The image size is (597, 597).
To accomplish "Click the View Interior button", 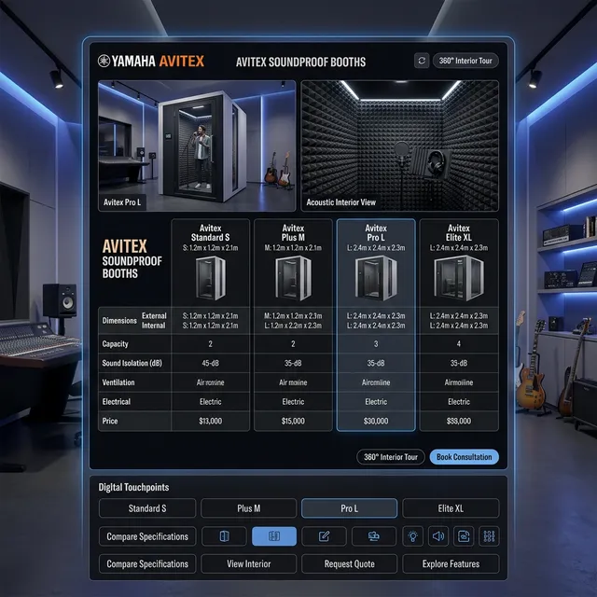I will [x=249, y=563].
